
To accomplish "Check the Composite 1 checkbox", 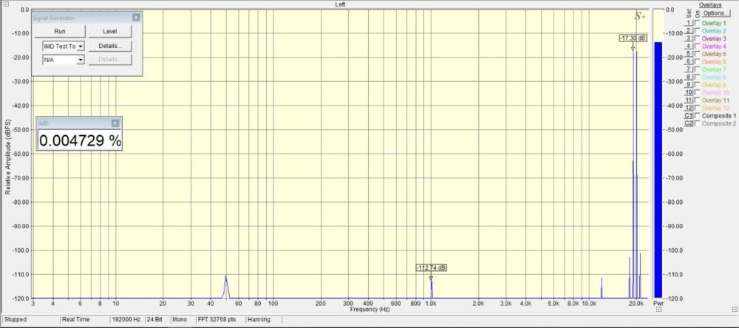I will click(697, 116).
